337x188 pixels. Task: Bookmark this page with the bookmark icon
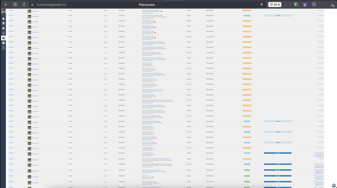pos(261,4)
